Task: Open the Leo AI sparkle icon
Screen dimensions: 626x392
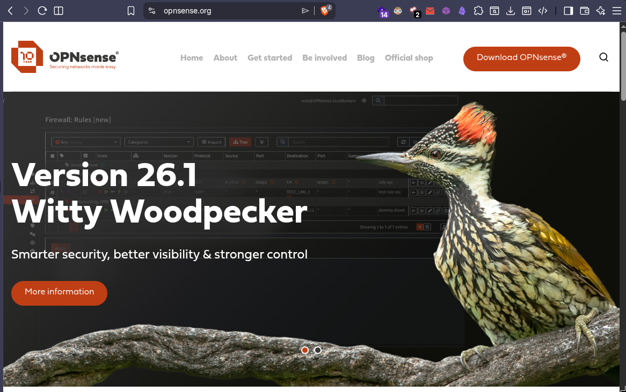Action: pyautogui.click(x=601, y=11)
